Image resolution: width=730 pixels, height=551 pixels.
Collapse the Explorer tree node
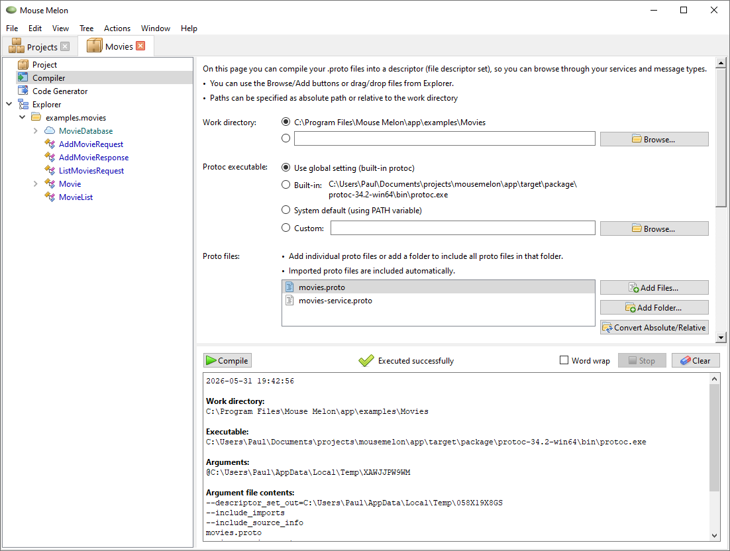[x=9, y=104]
